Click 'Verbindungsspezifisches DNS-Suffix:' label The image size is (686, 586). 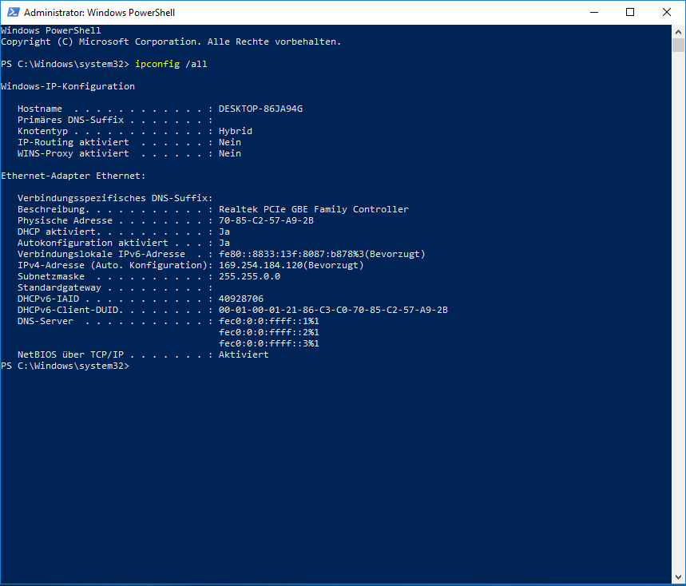(115, 198)
